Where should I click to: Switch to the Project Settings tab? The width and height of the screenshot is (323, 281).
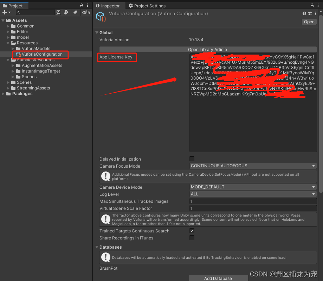[147, 6]
